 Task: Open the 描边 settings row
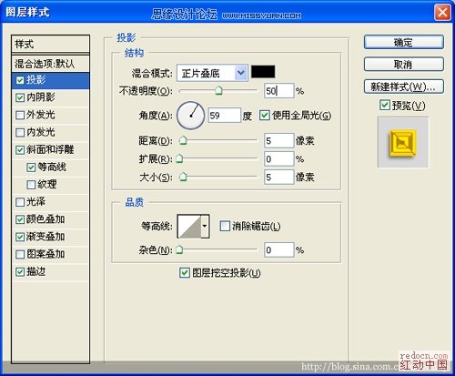(50, 271)
